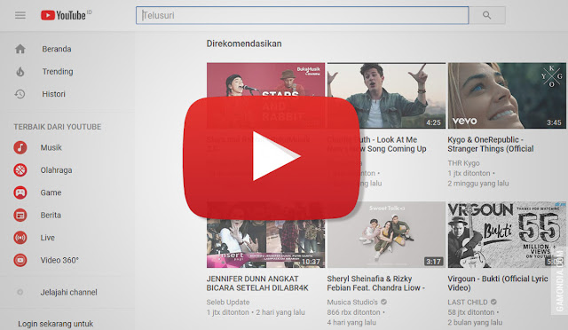Viewport: 568px width, 330px height.
Task: Click the Direkomendasikan section heading
Action: [244, 43]
